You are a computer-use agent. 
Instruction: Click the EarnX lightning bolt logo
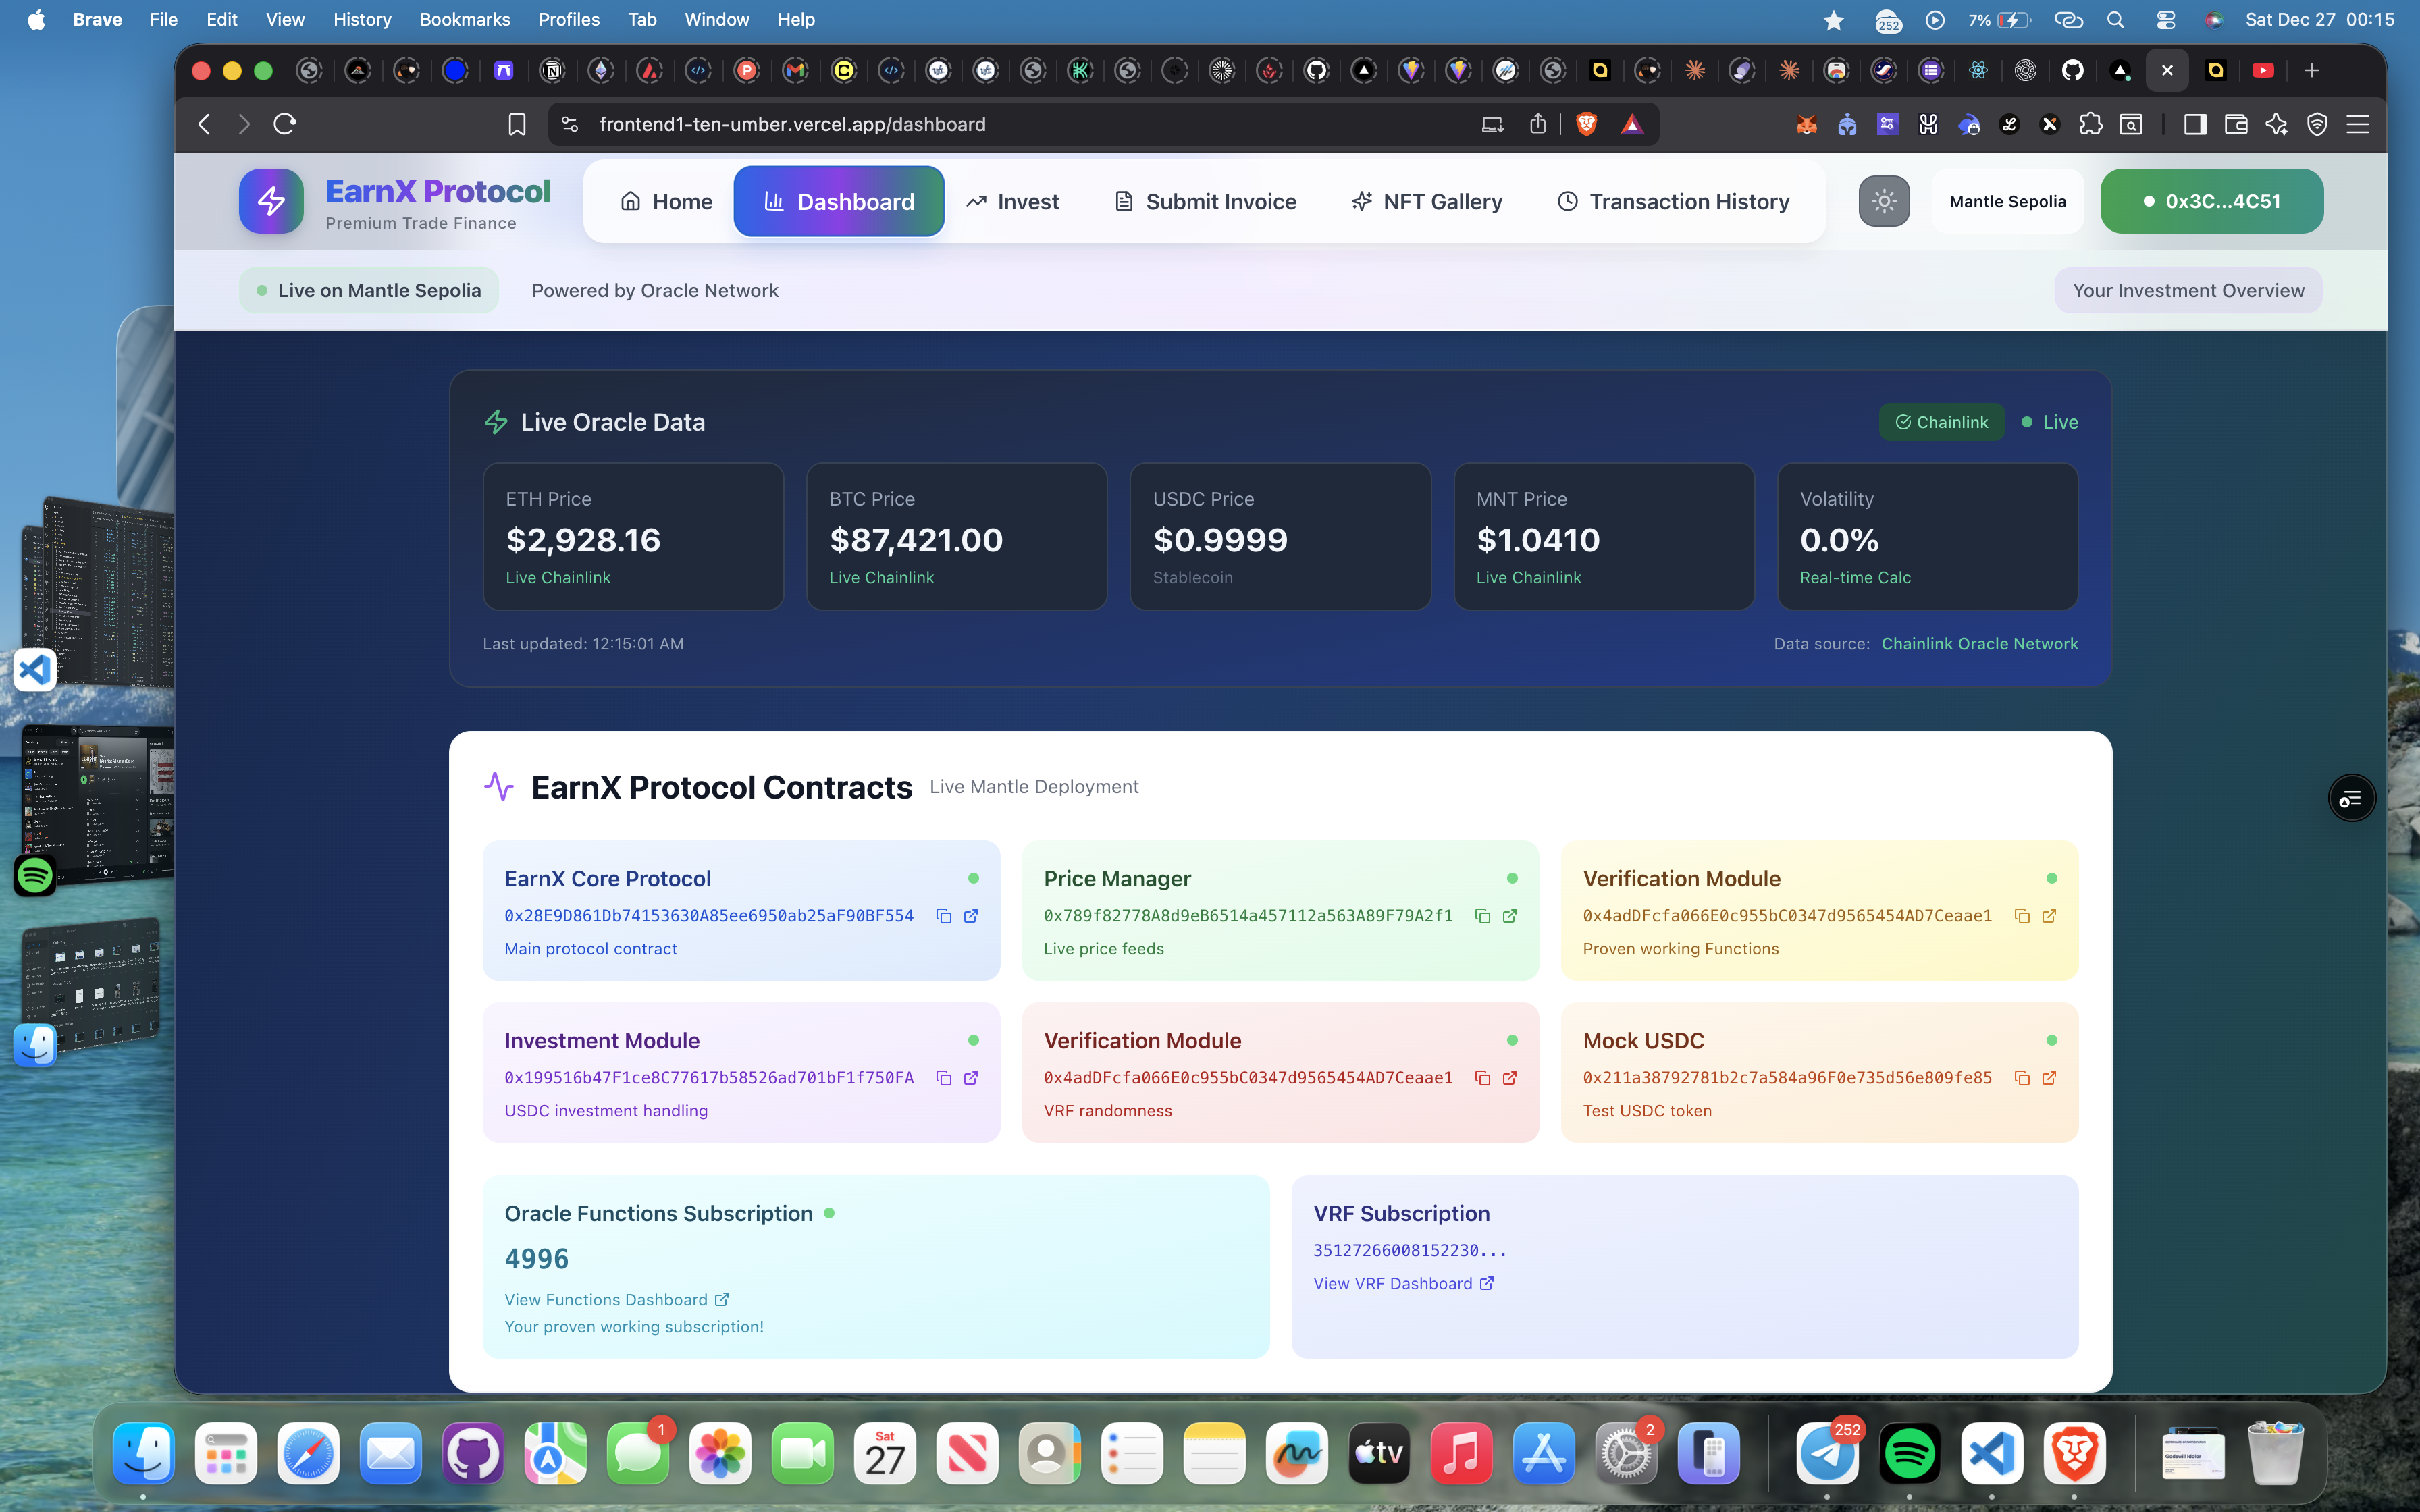[271, 201]
